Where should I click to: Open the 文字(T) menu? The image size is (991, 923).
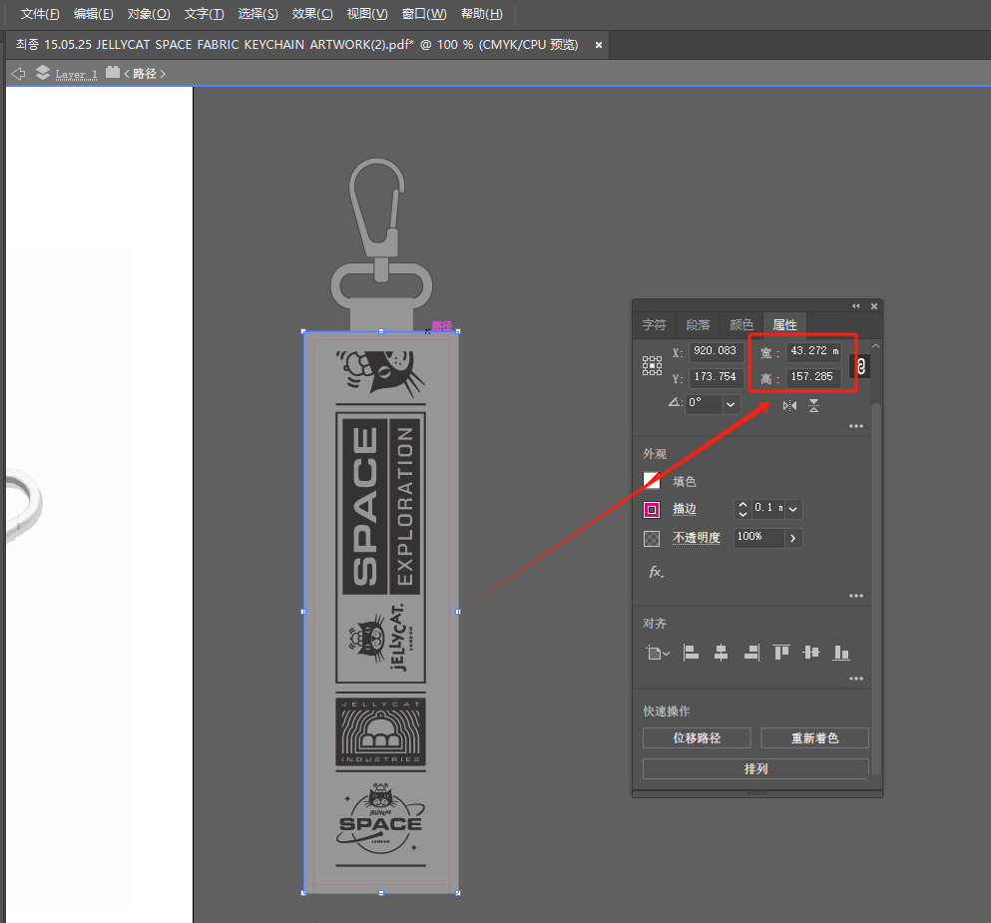(x=205, y=14)
